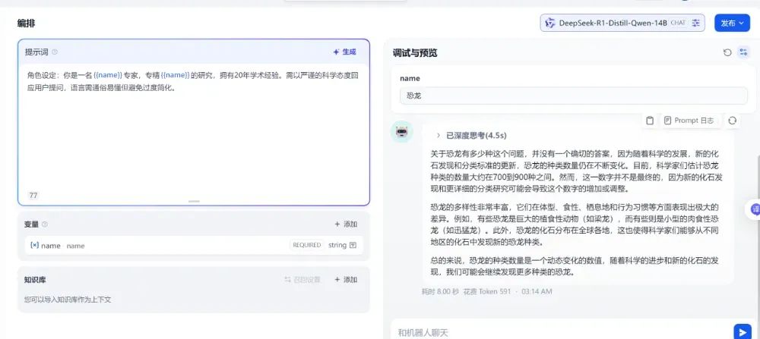The height and width of the screenshot is (339, 760).
Task: Click the help icon beside 变量
Action: point(45,224)
